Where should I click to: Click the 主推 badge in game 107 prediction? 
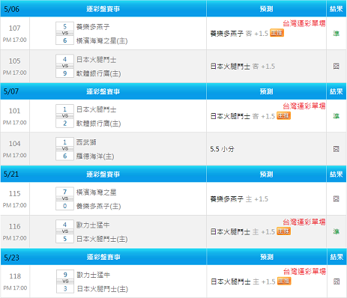pyautogui.click(x=277, y=33)
